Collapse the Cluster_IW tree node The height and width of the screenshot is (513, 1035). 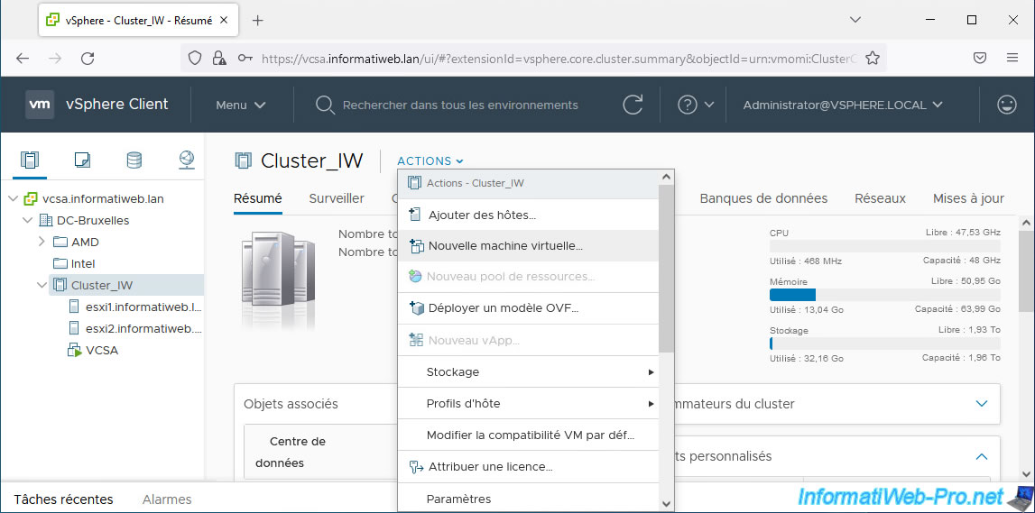(42, 285)
